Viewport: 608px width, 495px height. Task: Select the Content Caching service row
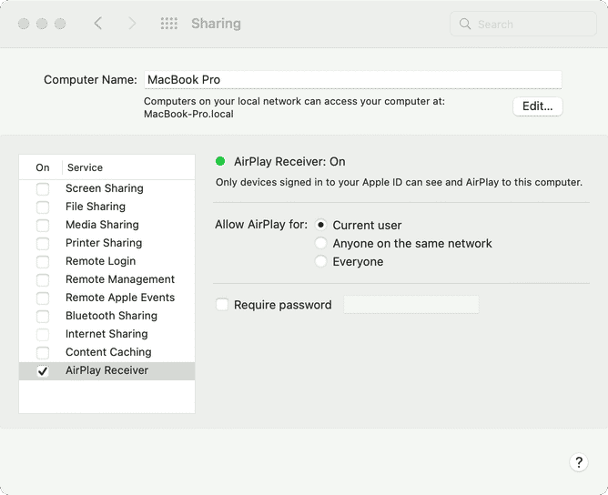coord(107,352)
